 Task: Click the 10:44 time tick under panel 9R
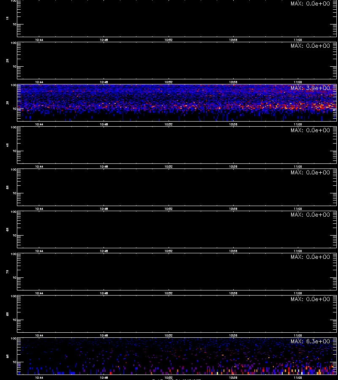(x=39, y=377)
